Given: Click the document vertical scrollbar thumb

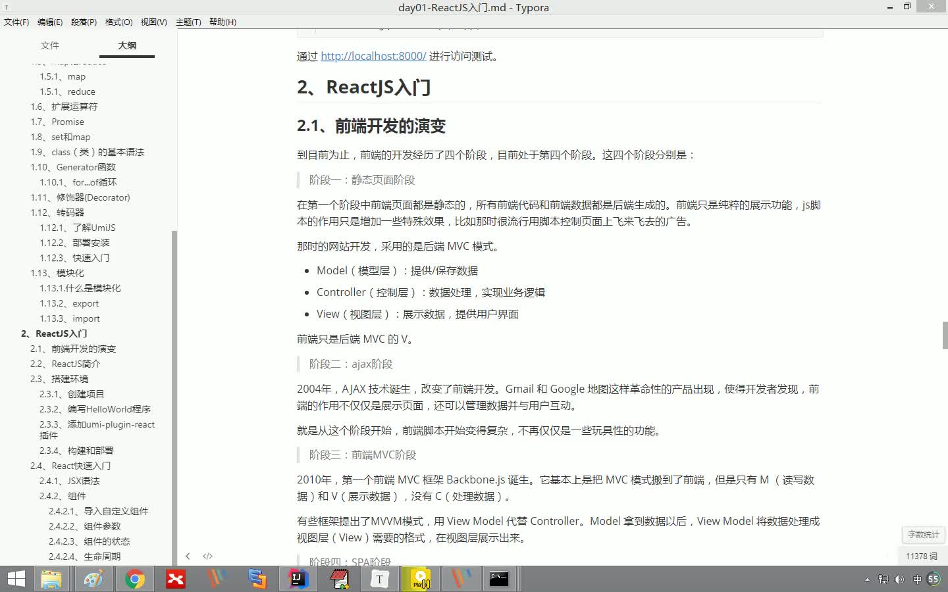Looking at the screenshot, I should [x=945, y=335].
